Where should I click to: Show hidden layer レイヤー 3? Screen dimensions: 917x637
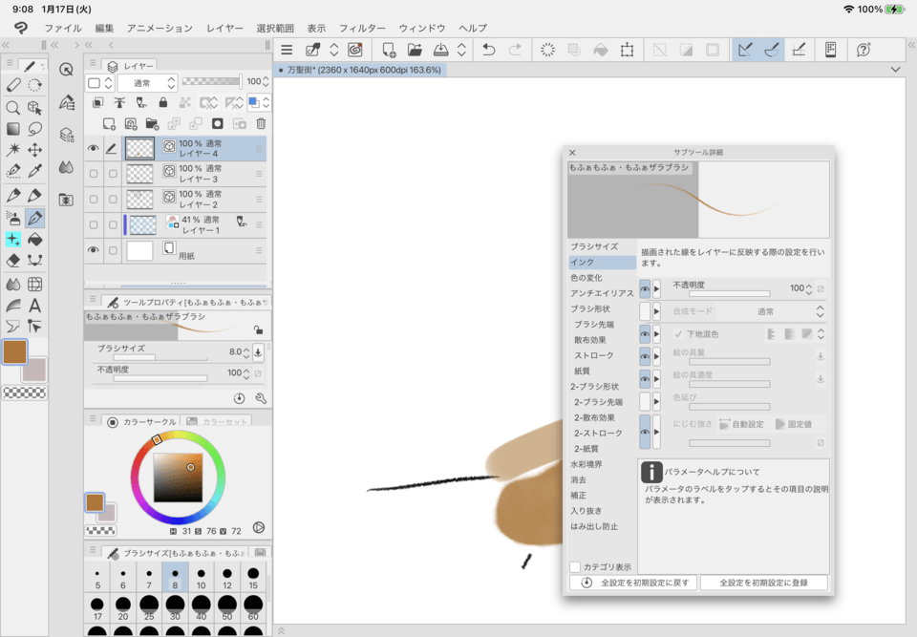pyautogui.click(x=94, y=174)
